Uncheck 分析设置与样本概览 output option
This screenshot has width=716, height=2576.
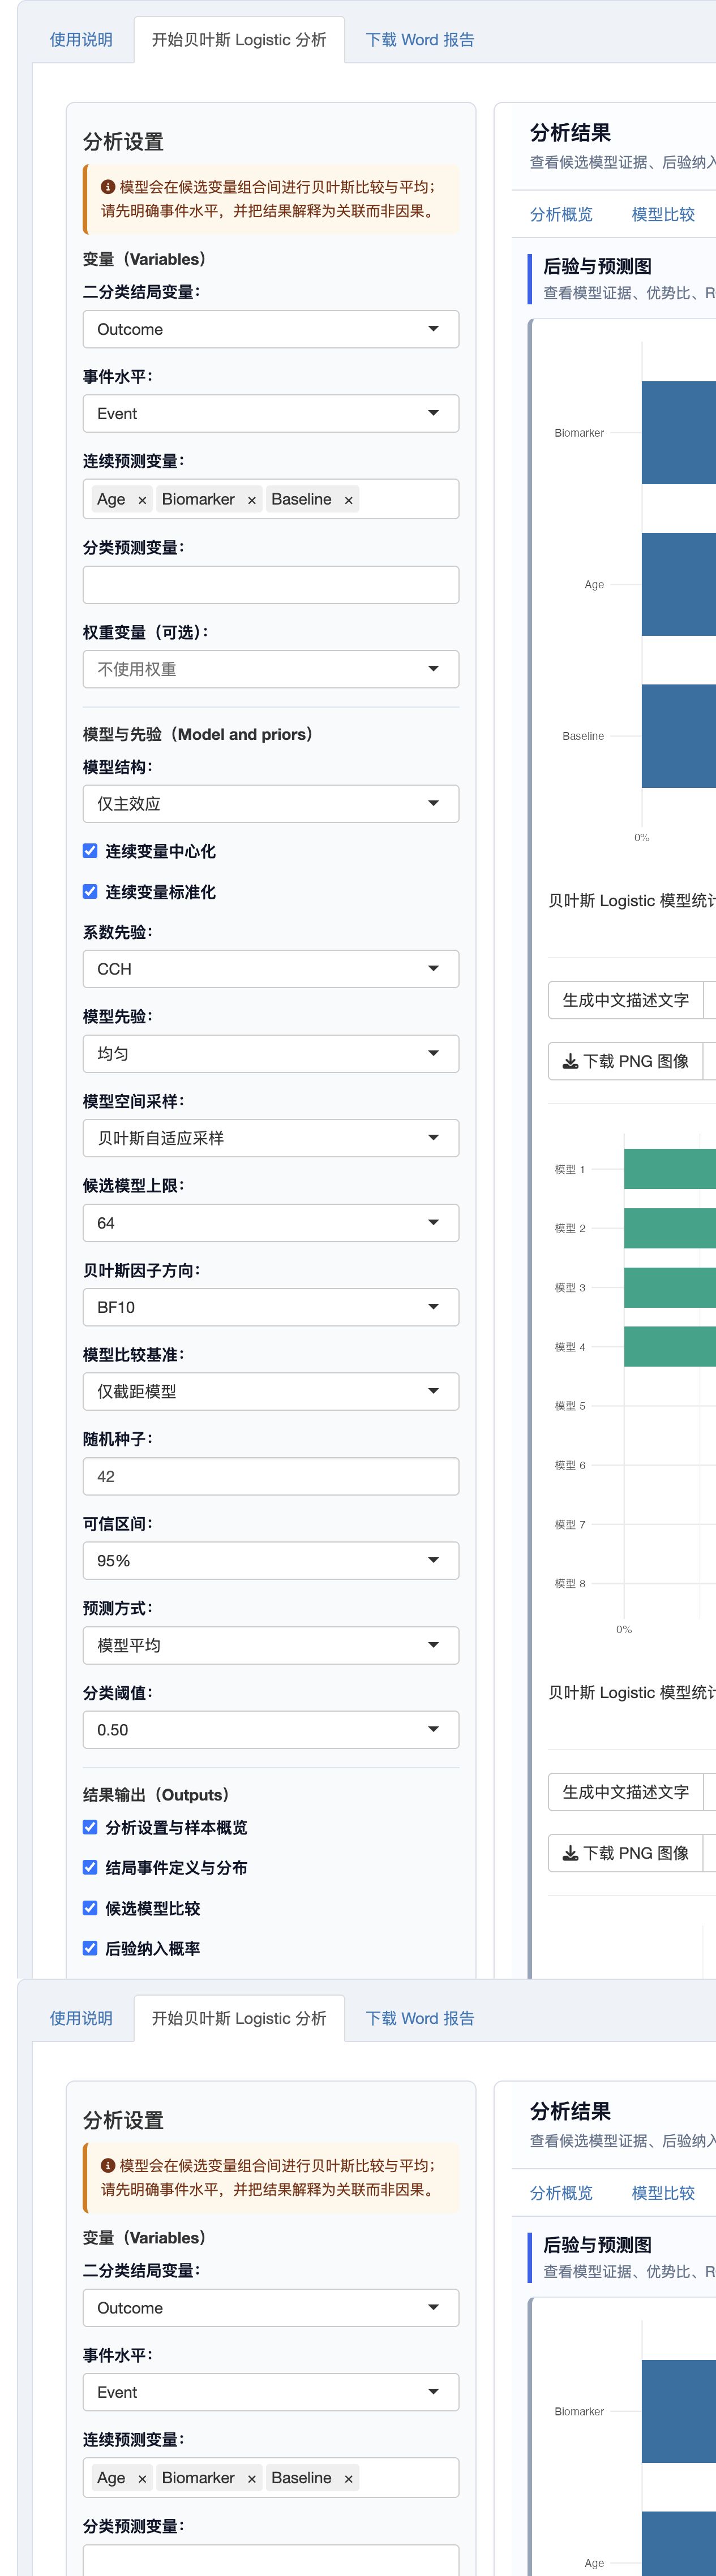tap(90, 1827)
